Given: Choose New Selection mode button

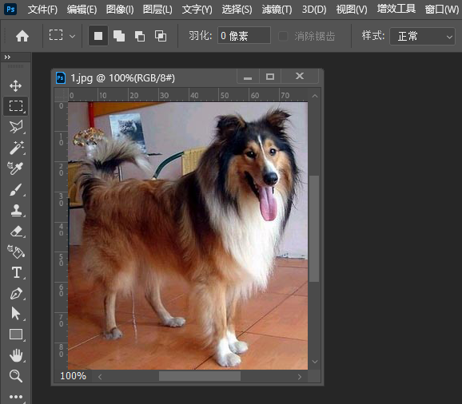Looking at the screenshot, I should (98, 36).
